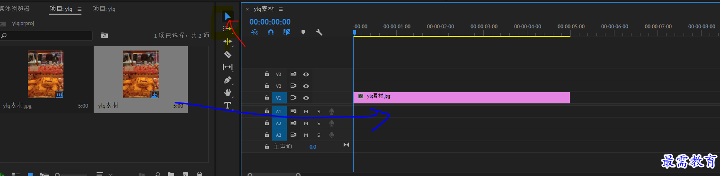The width and height of the screenshot is (720, 176).
Task: Click the trash delete icon in project panel
Action: (200, 174)
